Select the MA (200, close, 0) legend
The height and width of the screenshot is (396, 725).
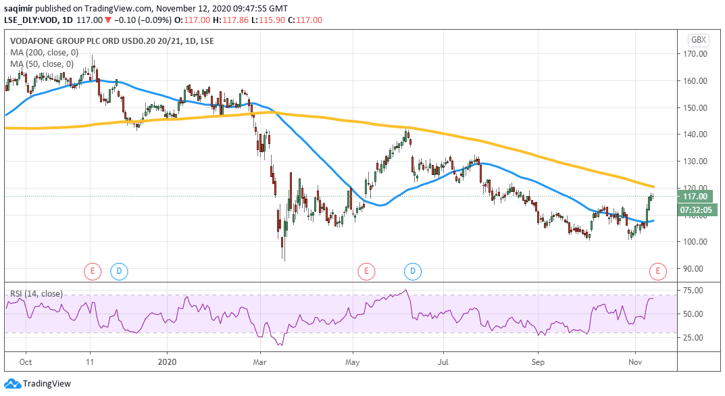click(x=44, y=52)
